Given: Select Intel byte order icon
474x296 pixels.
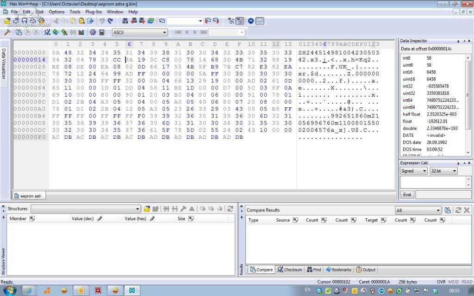Looking at the screenshot, I should [260, 21].
